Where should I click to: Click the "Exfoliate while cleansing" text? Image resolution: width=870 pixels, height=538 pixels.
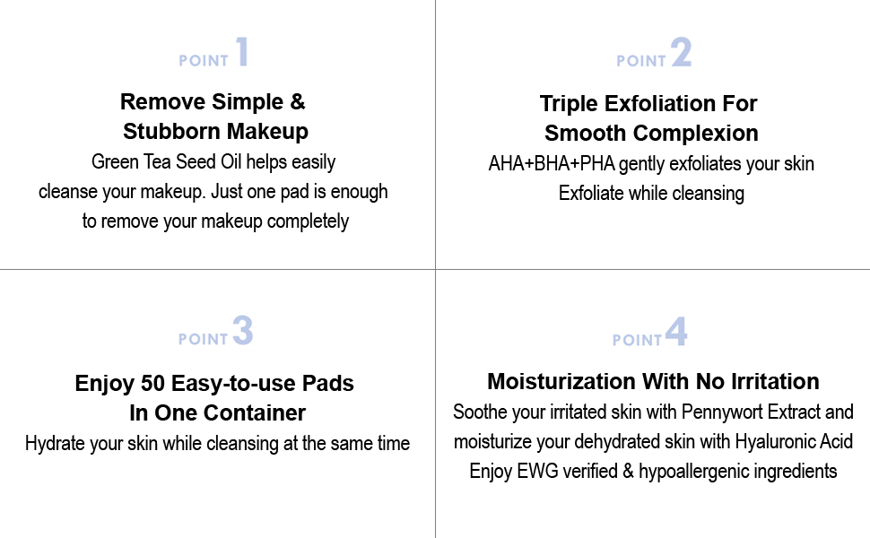[x=652, y=194]
